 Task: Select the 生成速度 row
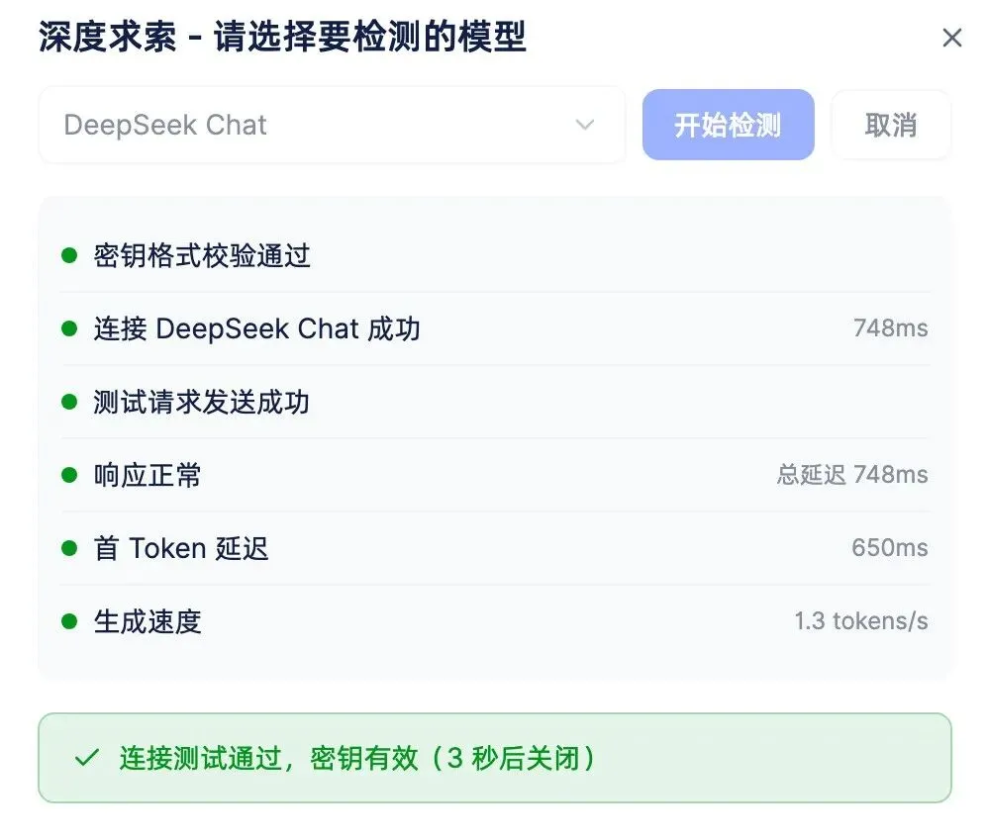pos(495,621)
